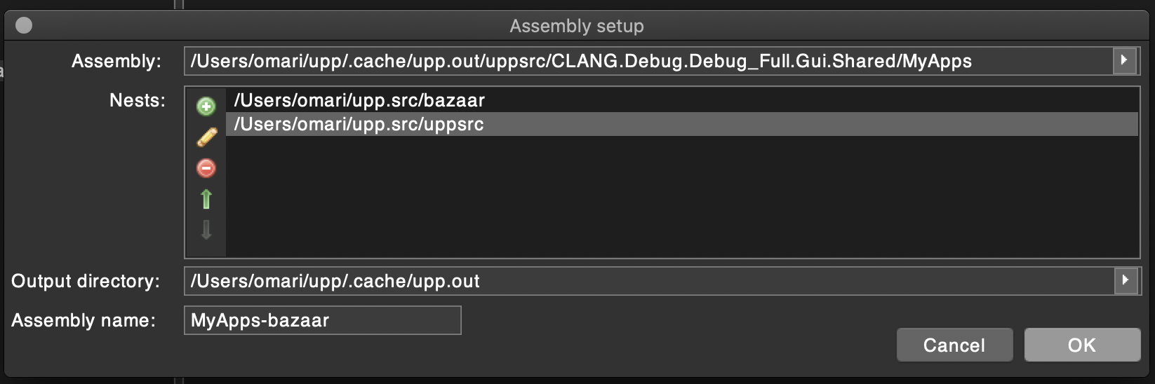Click the grayed move-down arrow icon
The width and height of the screenshot is (1155, 384).
(206, 231)
